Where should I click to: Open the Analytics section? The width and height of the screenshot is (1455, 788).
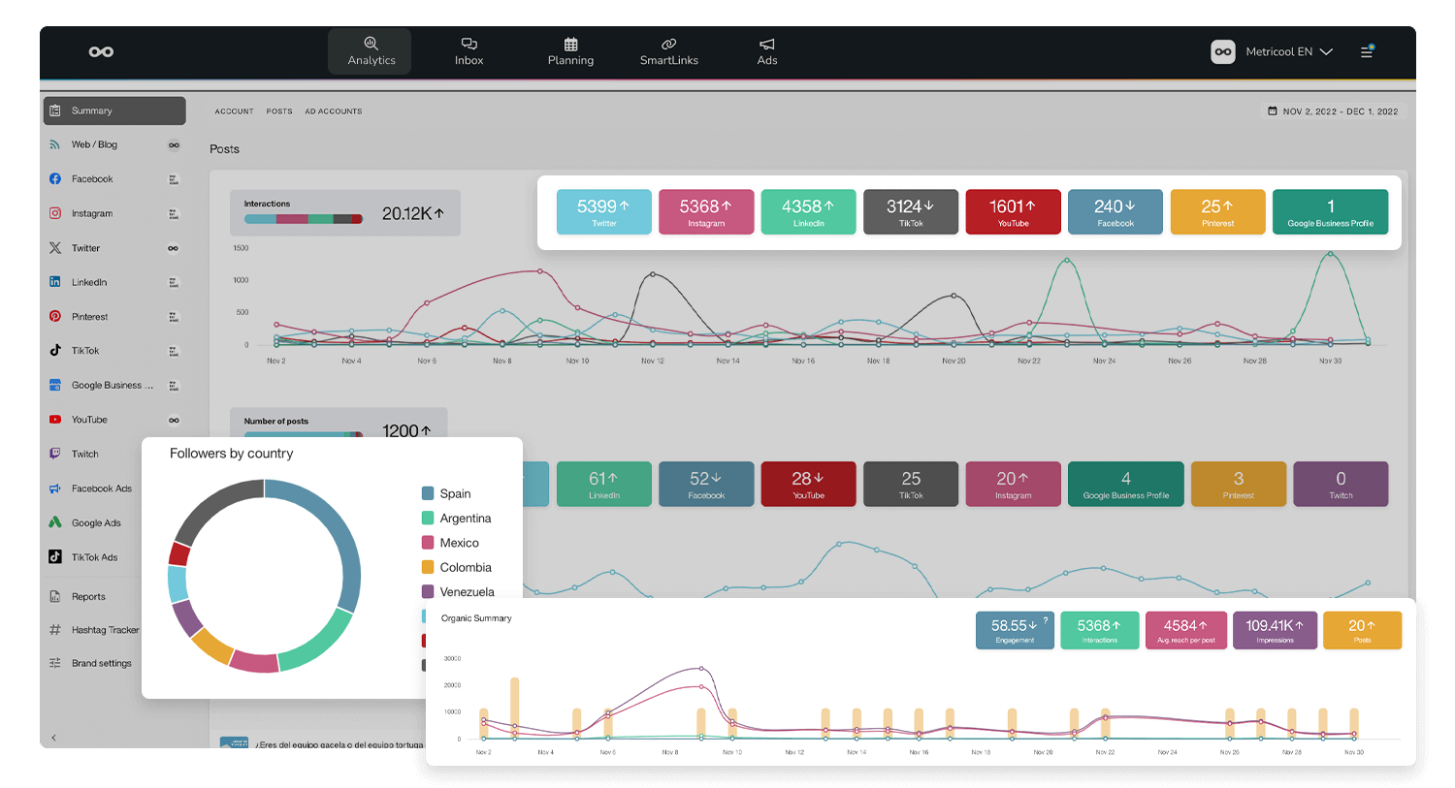pos(372,51)
